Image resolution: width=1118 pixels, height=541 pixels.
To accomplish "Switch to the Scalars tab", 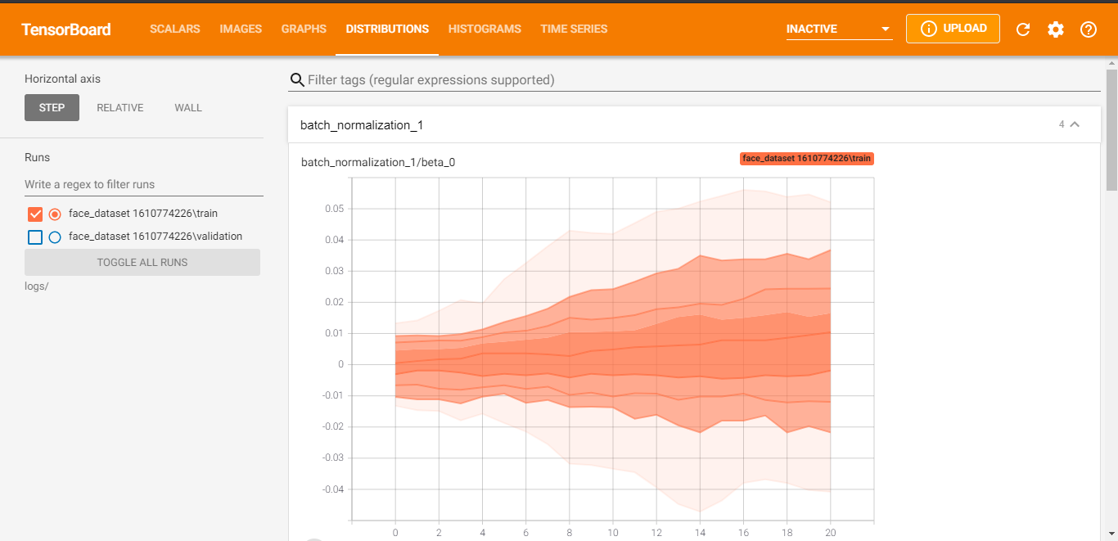I will 175,29.
